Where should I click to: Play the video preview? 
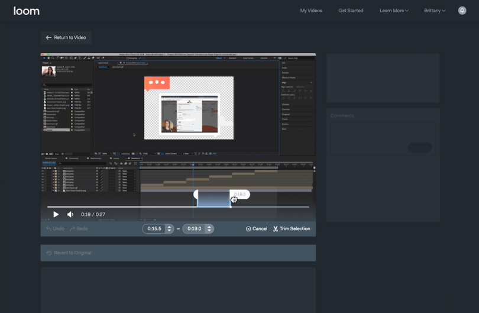[56, 214]
